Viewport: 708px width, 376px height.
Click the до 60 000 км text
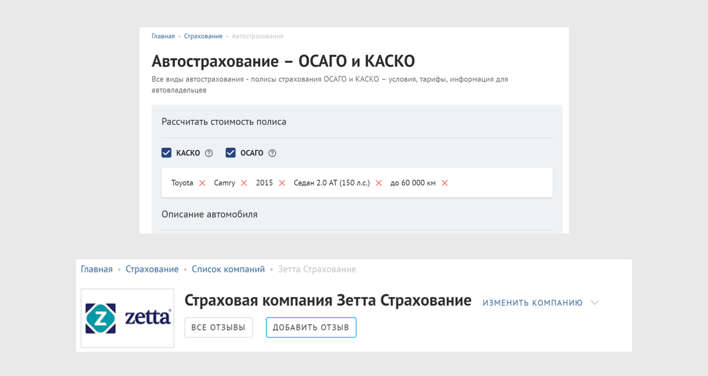[x=413, y=183]
